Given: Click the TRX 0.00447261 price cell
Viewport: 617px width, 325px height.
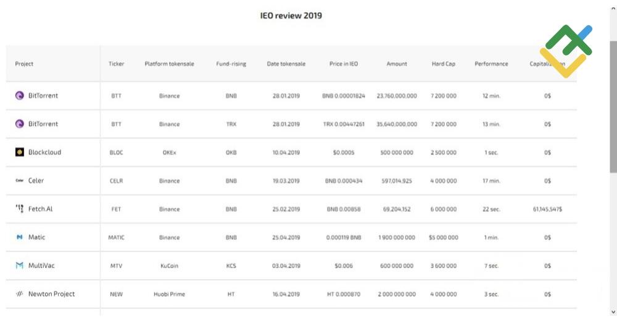Looking at the screenshot, I should coord(344,124).
